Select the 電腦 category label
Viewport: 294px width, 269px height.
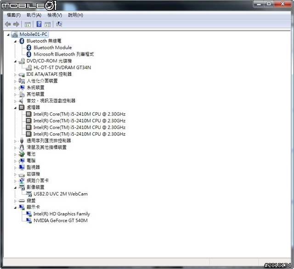point(31,161)
